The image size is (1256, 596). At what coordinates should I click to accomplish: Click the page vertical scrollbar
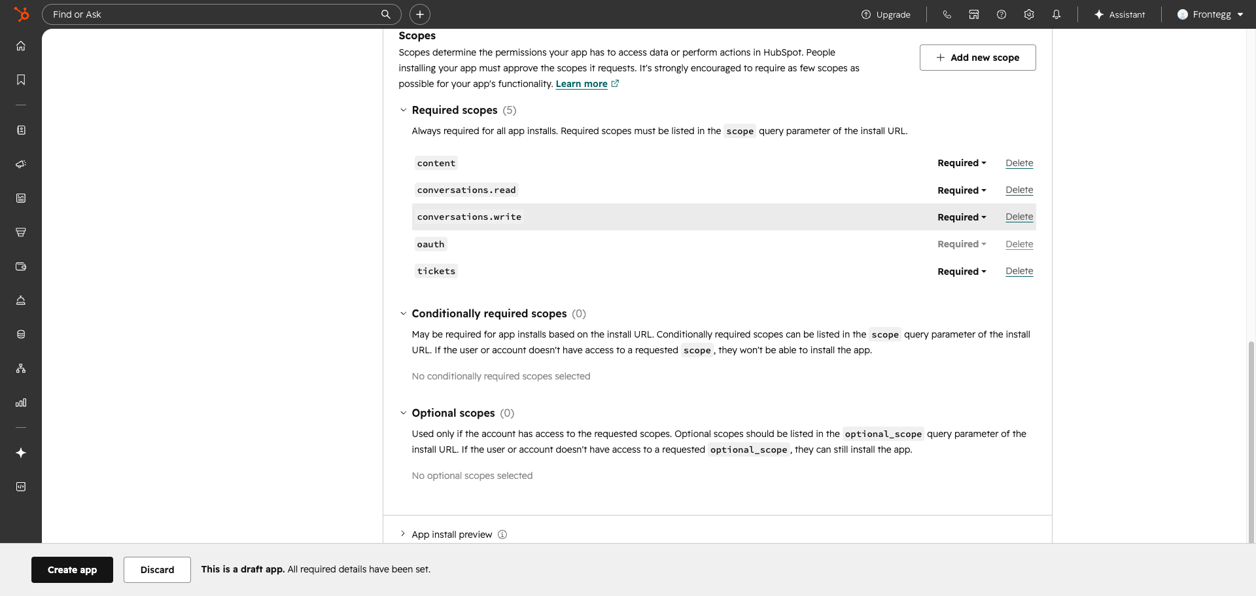point(1251,442)
